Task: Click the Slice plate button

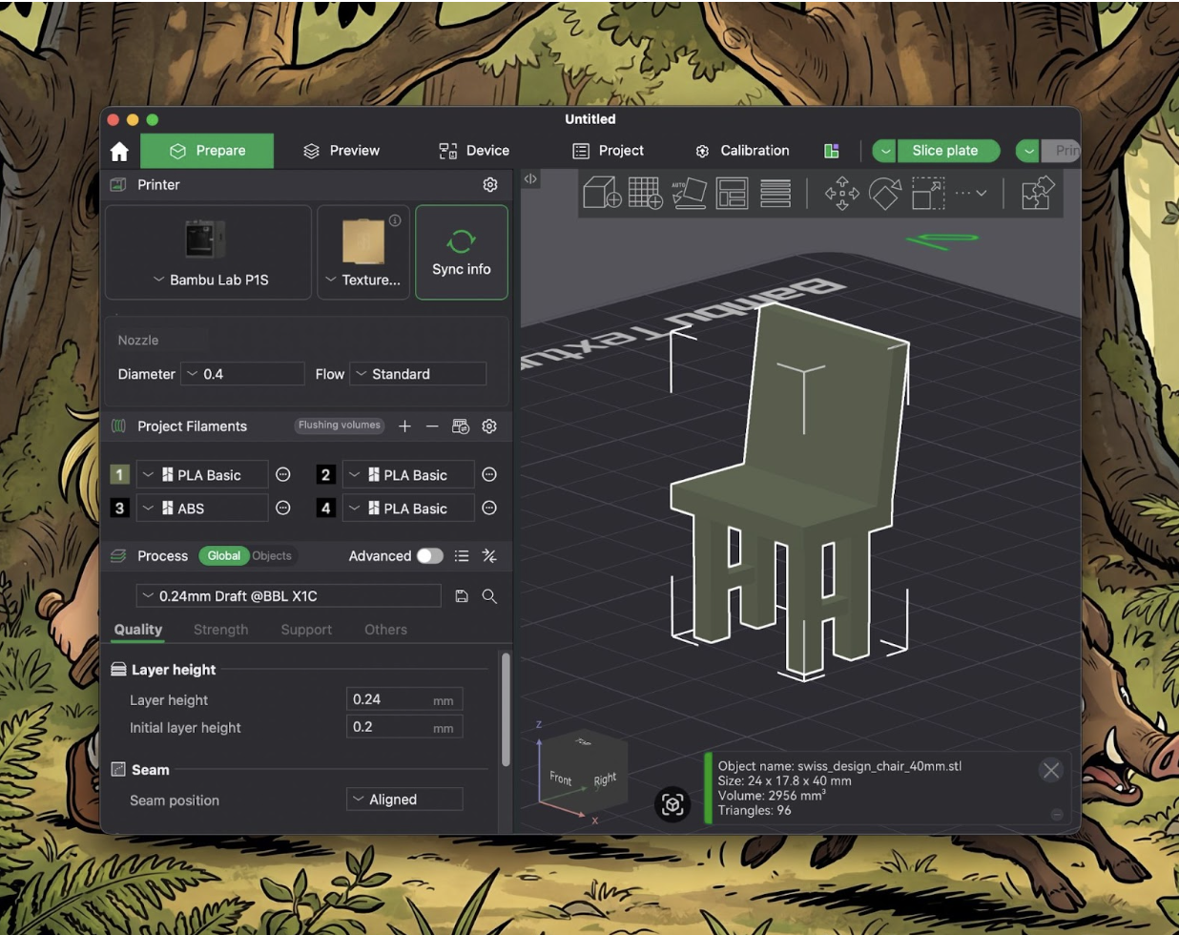Action: coord(947,150)
